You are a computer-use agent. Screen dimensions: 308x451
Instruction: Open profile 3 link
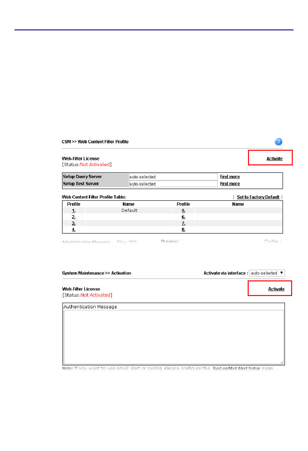pyautogui.click(x=74, y=223)
